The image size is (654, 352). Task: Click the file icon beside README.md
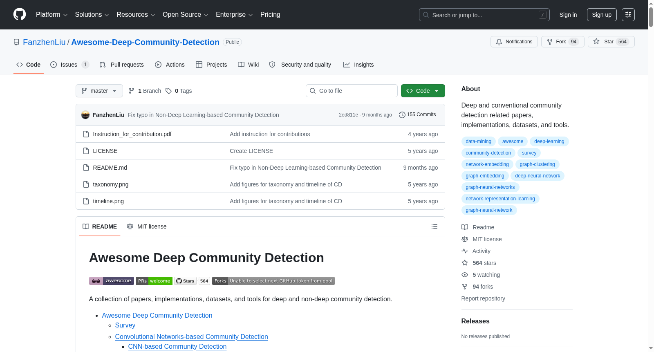(86, 168)
